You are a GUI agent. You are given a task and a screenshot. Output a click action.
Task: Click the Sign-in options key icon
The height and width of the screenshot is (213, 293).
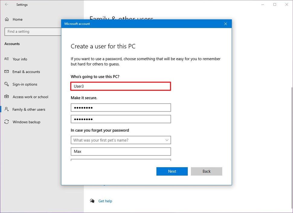click(x=7, y=84)
